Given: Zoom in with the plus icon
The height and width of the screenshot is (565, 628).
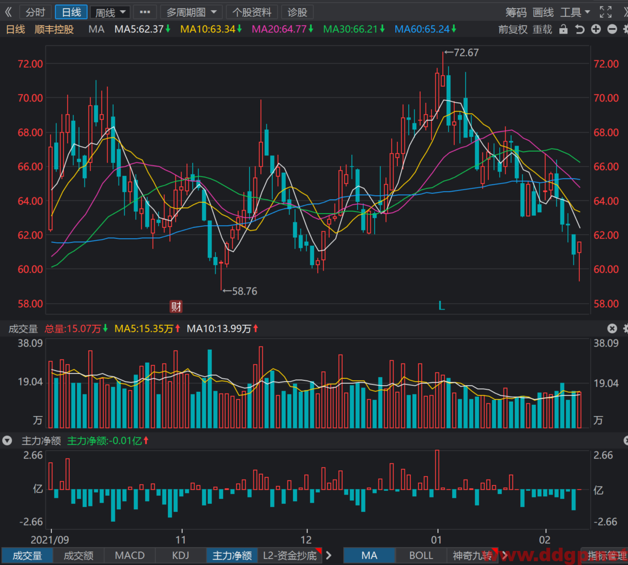Looking at the screenshot, I should point(596,29).
